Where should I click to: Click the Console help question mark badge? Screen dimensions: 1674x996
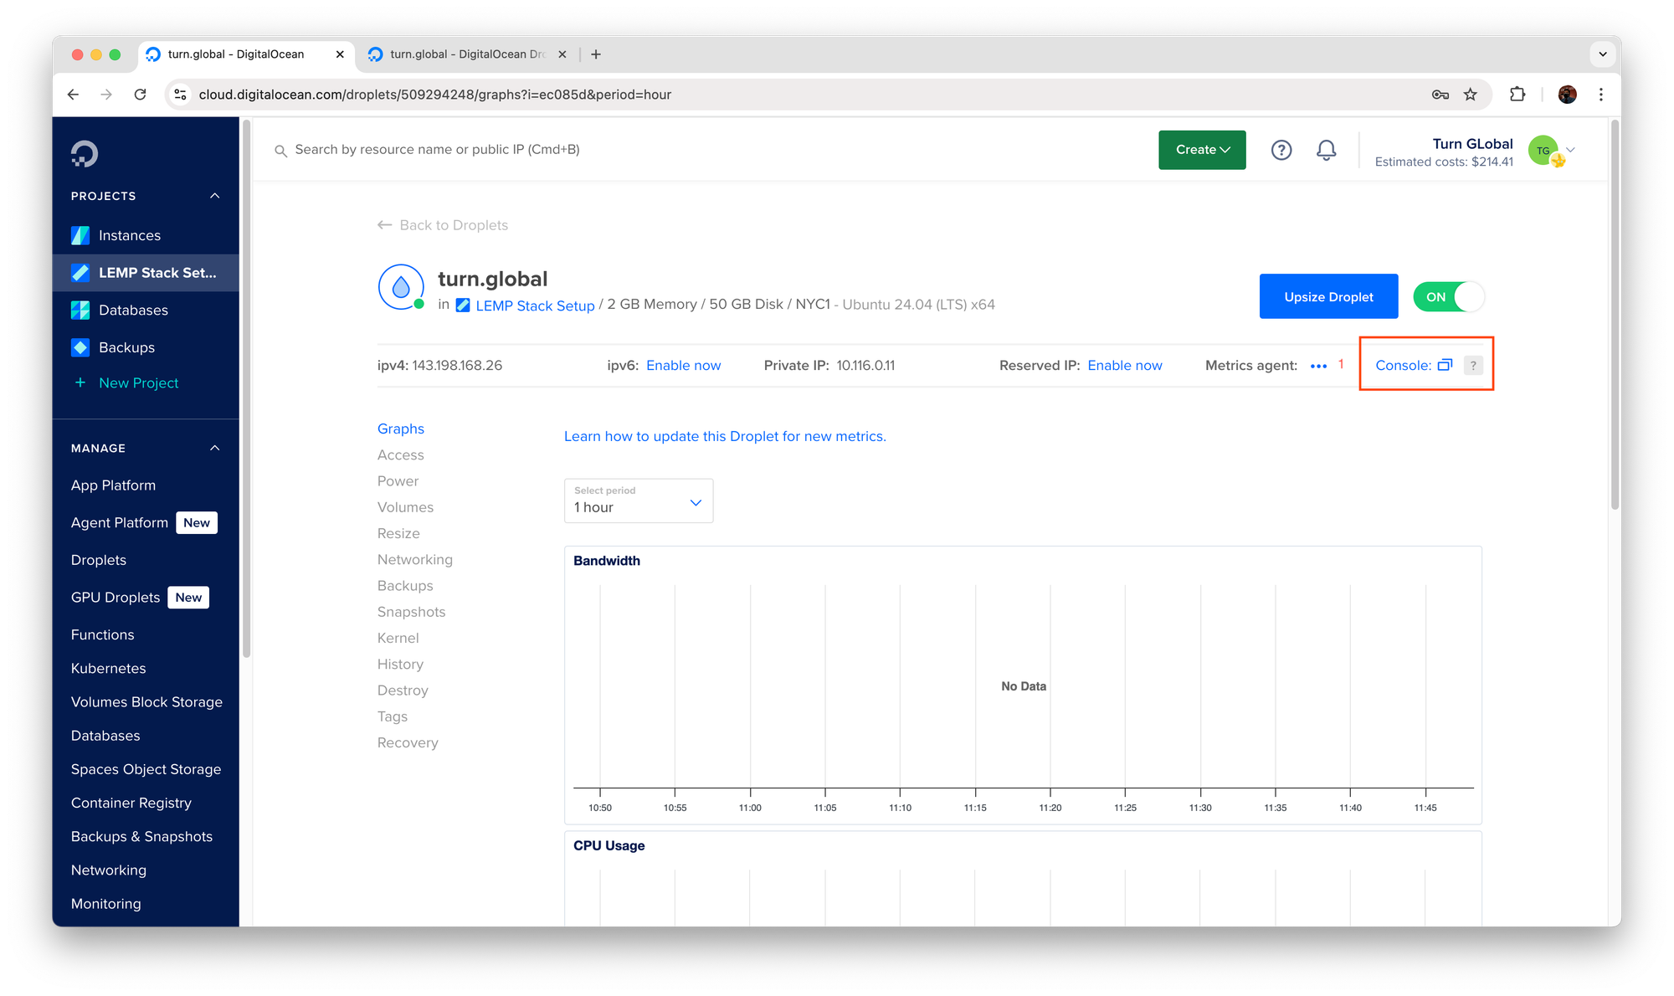click(1473, 365)
